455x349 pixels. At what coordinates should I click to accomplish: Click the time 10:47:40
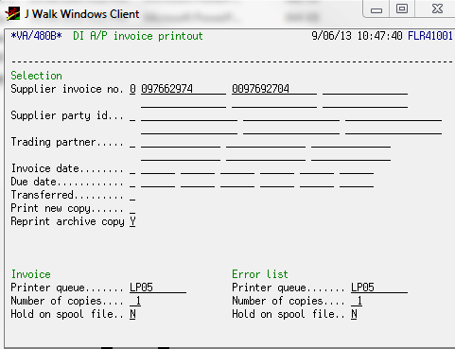coord(379,36)
